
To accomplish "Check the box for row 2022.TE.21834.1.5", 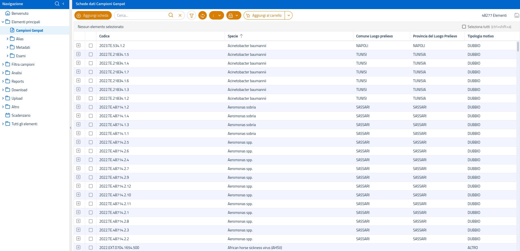I will (x=91, y=54).
